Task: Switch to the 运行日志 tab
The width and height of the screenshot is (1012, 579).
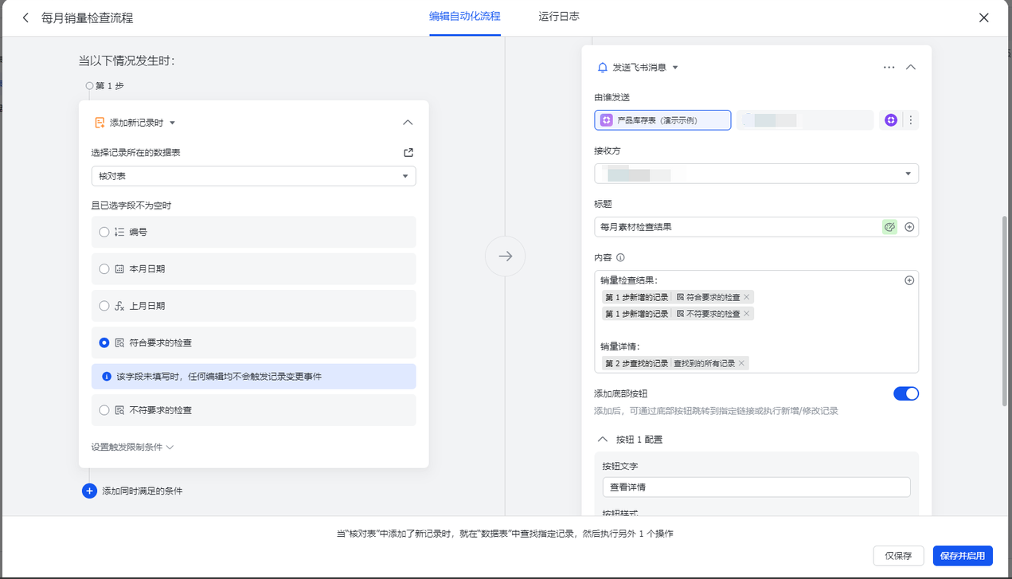Action: (558, 17)
